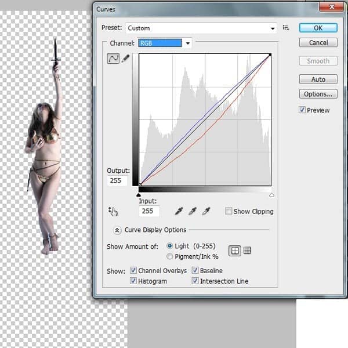Click the white point input slider

271,195
